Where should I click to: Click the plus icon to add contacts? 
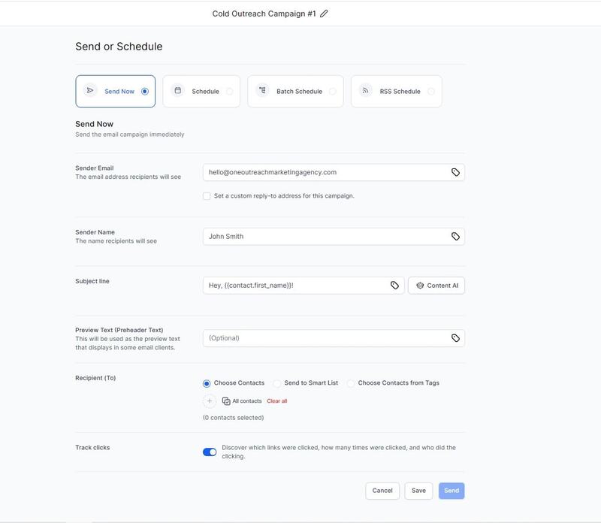coord(210,401)
